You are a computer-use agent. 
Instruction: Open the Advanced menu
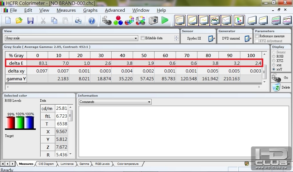pyautogui.click(x=115, y=10)
